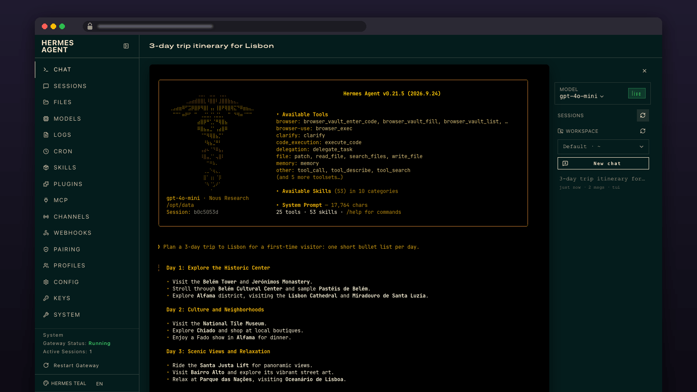The image size is (697, 392).
Task: Refresh the workspace
Action: coord(643,131)
